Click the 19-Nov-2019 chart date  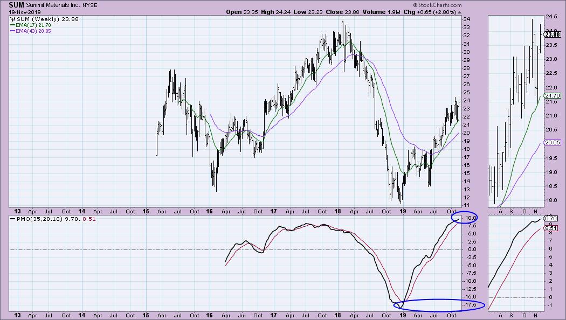(25, 12)
